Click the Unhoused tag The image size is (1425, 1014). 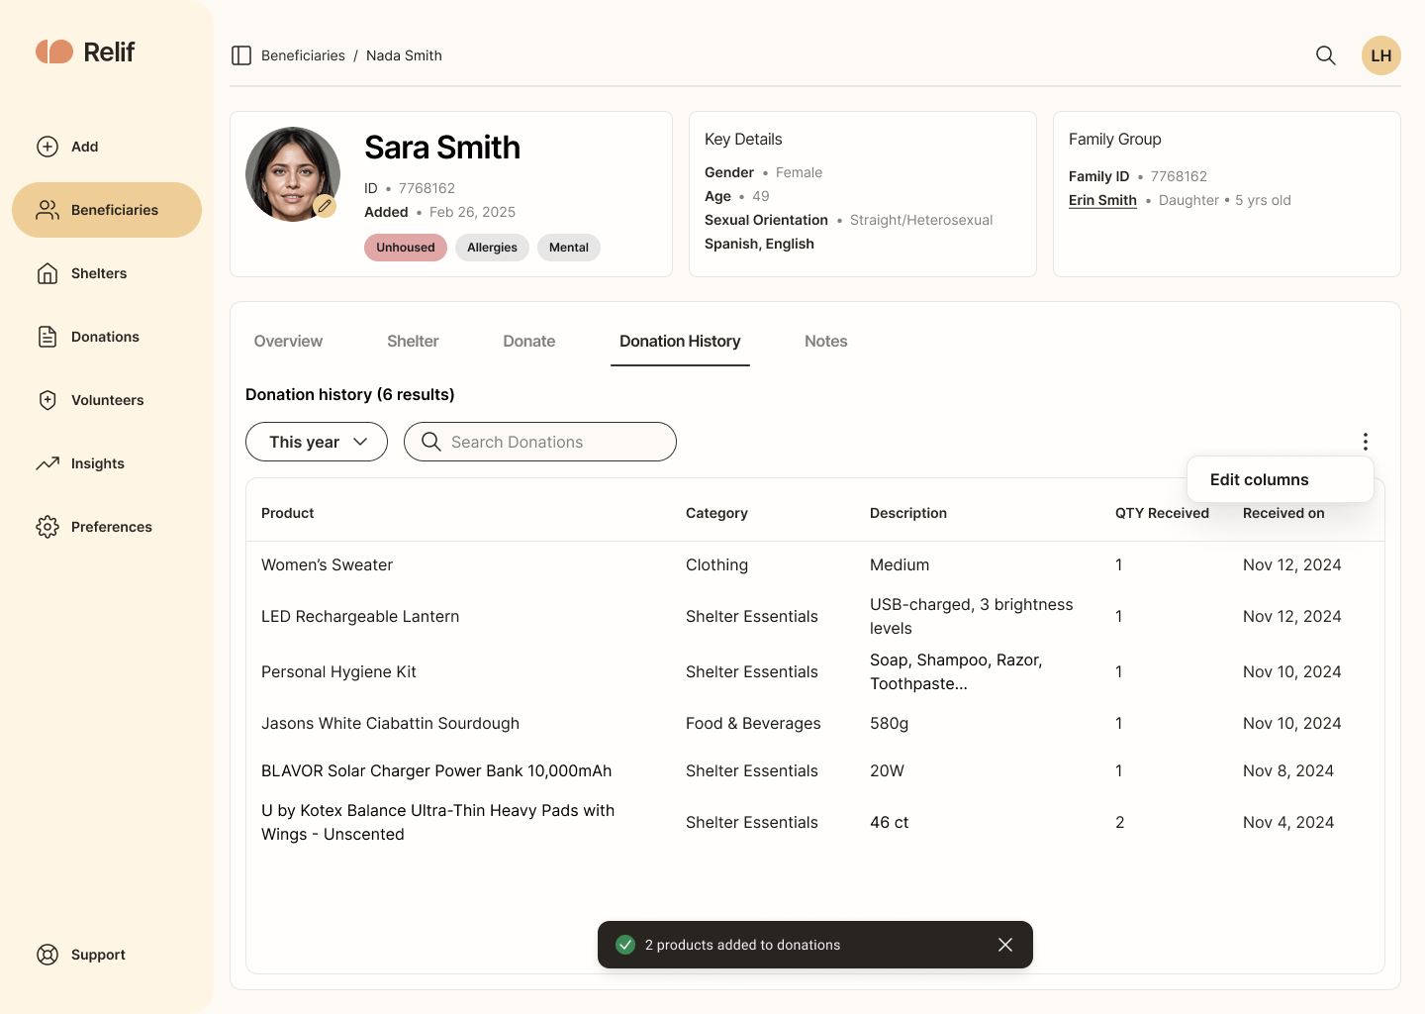(406, 248)
